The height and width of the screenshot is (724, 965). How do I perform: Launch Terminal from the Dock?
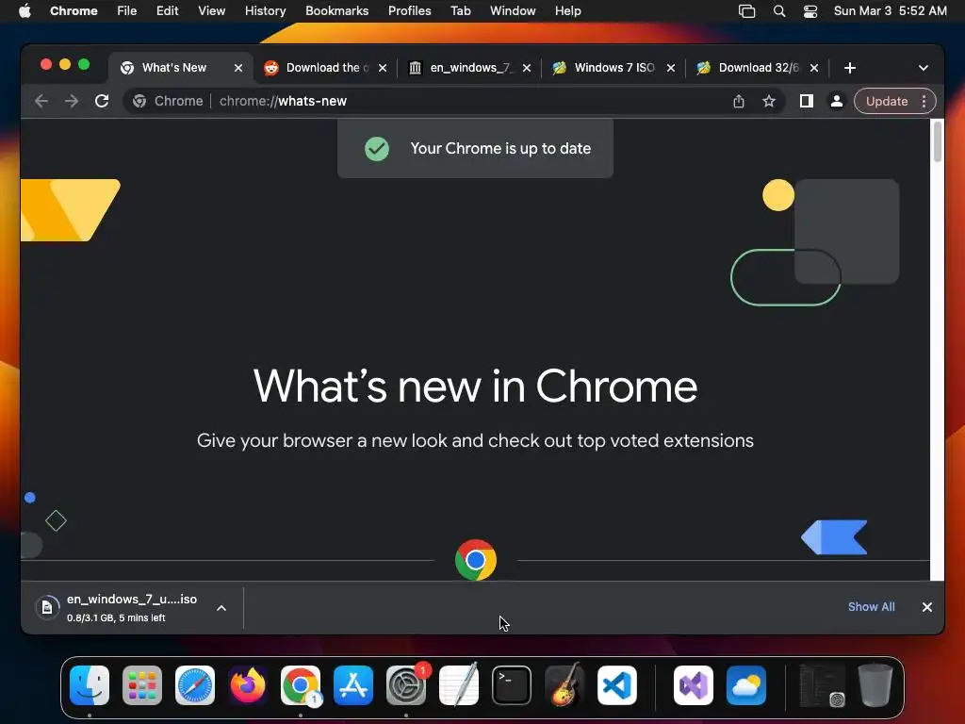click(x=512, y=685)
